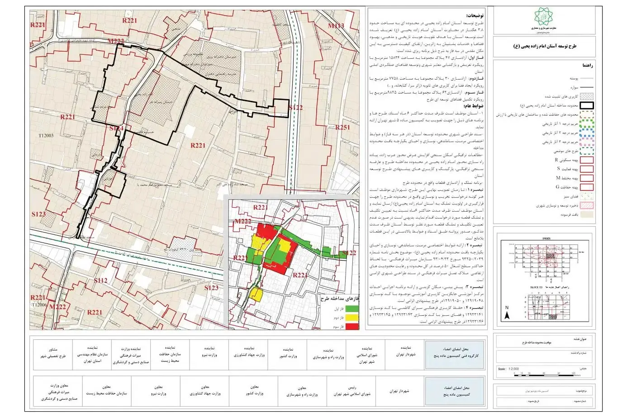
Task: Click the 'Scale : 1:2,000' text
Action: (x=508, y=369)
